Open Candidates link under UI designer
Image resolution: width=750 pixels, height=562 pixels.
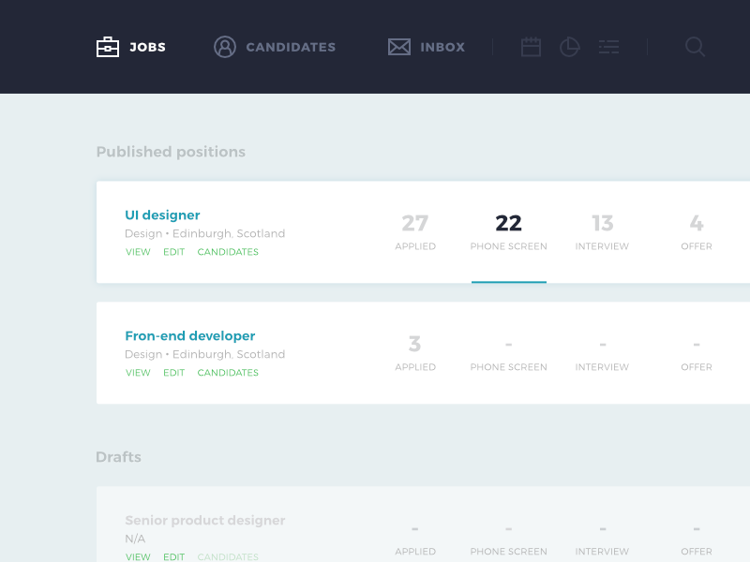point(228,252)
